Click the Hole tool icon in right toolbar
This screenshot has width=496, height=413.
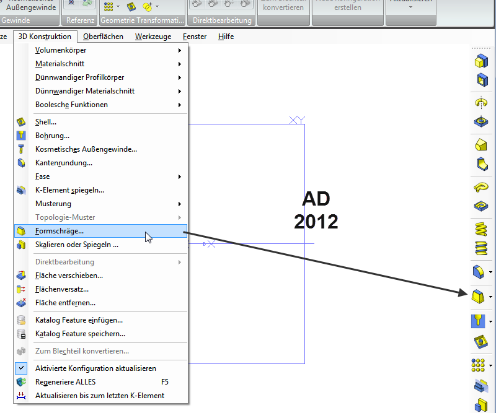[478, 321]
